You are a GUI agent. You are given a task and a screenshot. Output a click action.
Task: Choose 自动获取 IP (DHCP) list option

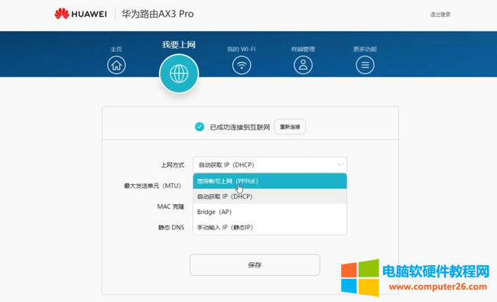point(270,196)
